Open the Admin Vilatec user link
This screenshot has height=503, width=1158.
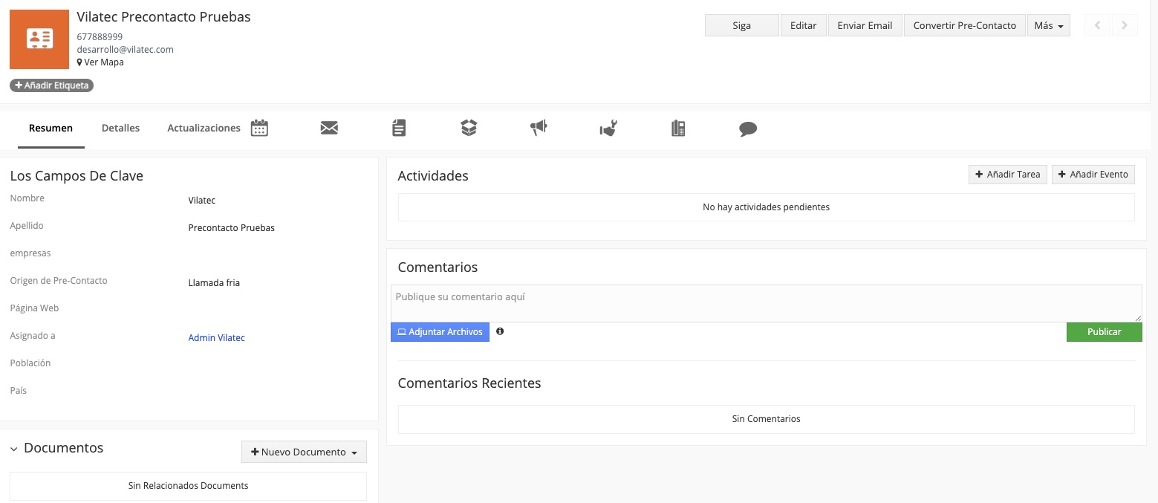[x=216, y=337]
